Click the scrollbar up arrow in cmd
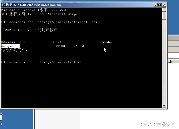Viewport: 179px width, 129px height. point(164,10)
